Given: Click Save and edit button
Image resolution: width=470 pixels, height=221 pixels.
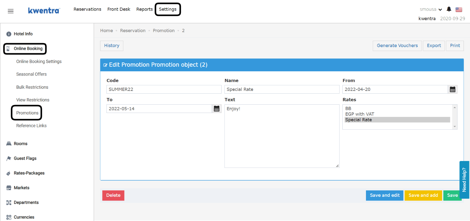Looking at the screenshot, I should (x=385, y=195).
